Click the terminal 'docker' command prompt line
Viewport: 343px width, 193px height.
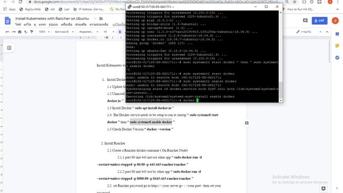162,100
